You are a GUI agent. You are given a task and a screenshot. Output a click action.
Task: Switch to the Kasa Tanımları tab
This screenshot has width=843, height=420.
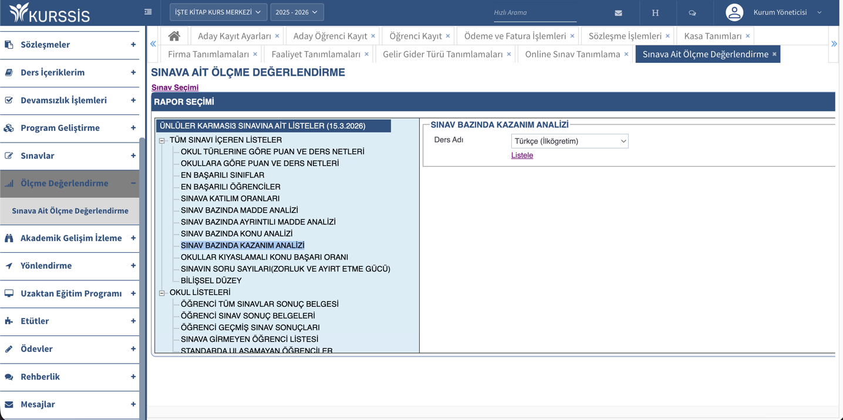point(712,36)
